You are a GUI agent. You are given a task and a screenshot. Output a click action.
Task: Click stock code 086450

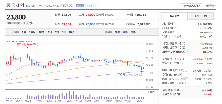point(30,6)
